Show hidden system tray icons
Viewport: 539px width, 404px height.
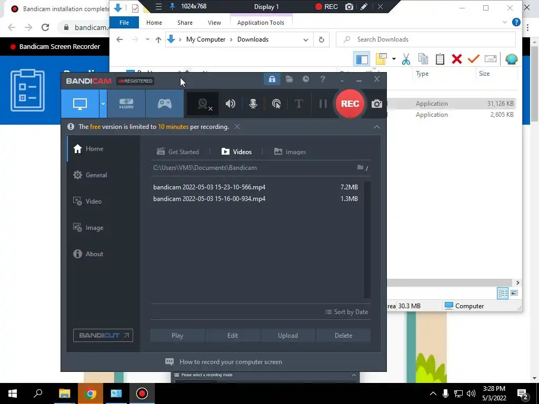(x=433, y=393)
